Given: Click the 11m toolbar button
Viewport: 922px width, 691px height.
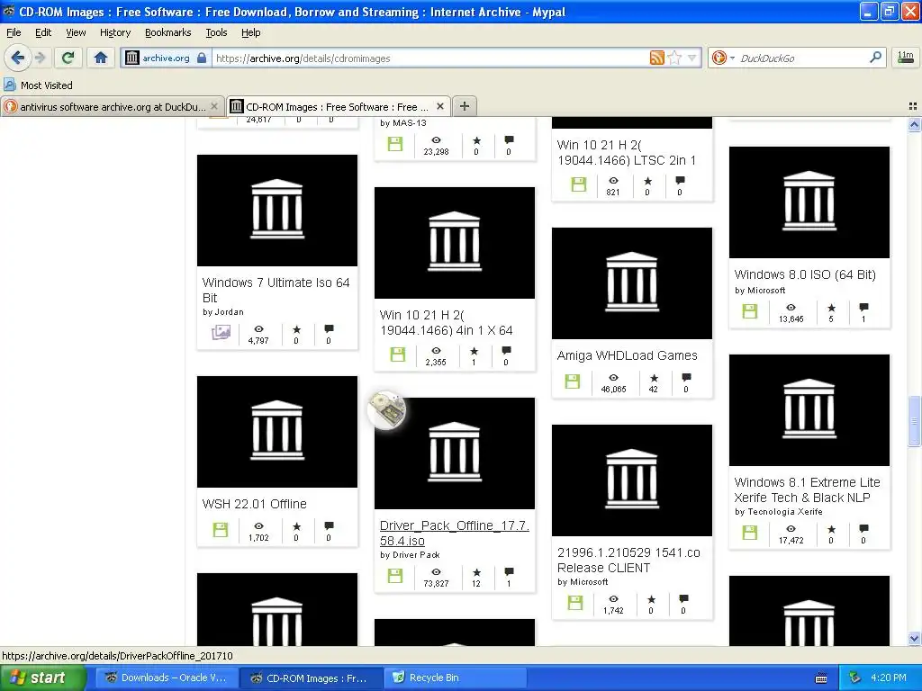Looking at the screenshot, I should [906, 58].
